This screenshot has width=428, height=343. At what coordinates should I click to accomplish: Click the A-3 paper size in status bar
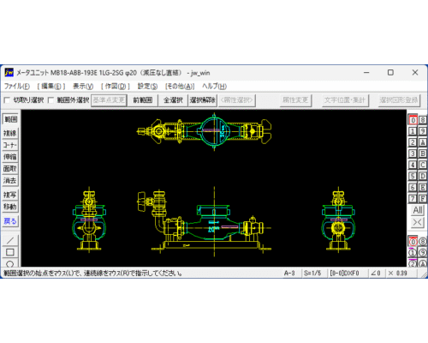tap(289, 274)
